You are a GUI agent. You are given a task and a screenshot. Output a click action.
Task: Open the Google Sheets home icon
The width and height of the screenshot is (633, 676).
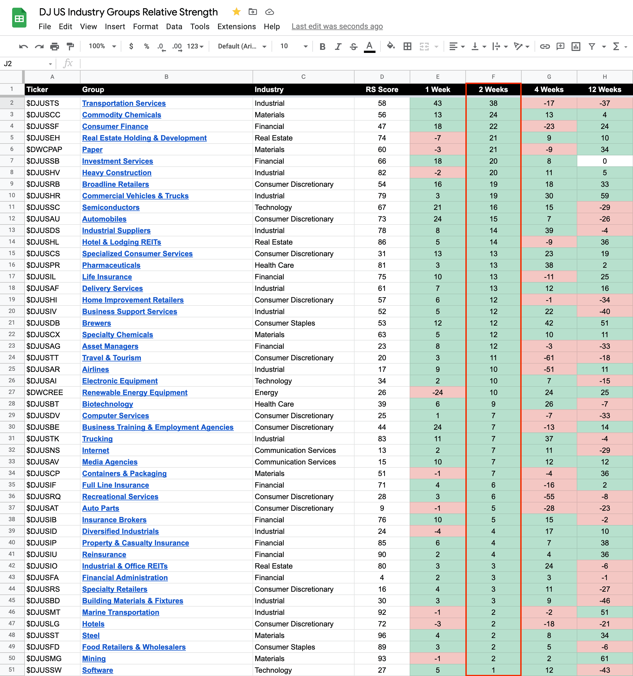[x=19, y=18]
